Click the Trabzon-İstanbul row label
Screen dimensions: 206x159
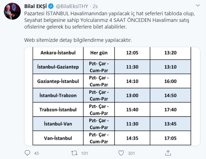point(58,110)
